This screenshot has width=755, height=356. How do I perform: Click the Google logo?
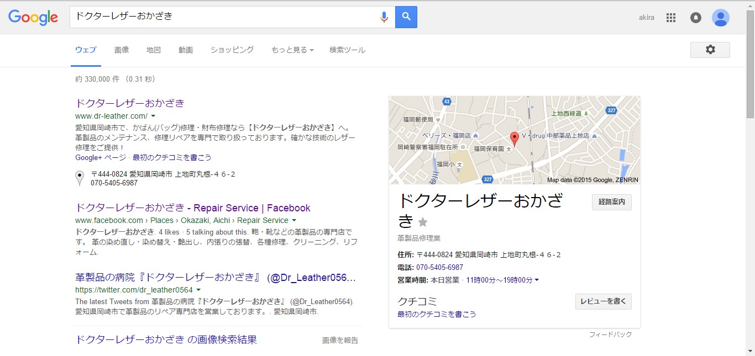point(33,17)
